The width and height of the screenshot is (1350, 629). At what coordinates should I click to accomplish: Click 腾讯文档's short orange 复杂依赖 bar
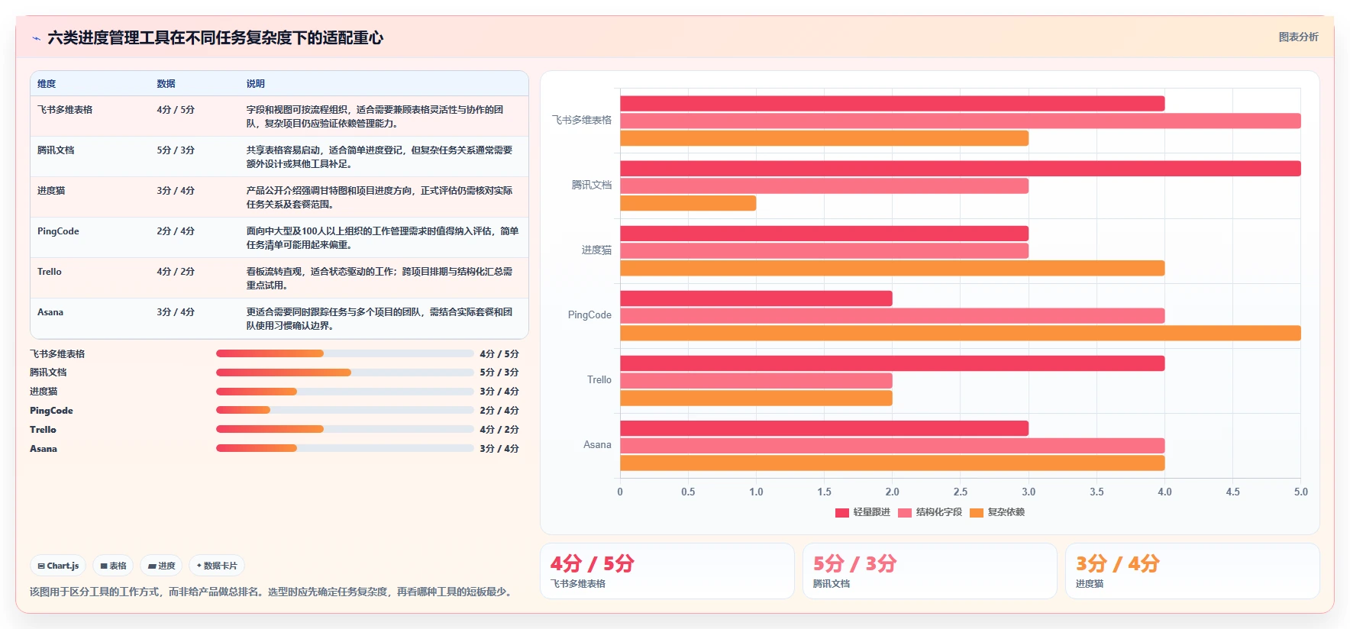[688, 203]
